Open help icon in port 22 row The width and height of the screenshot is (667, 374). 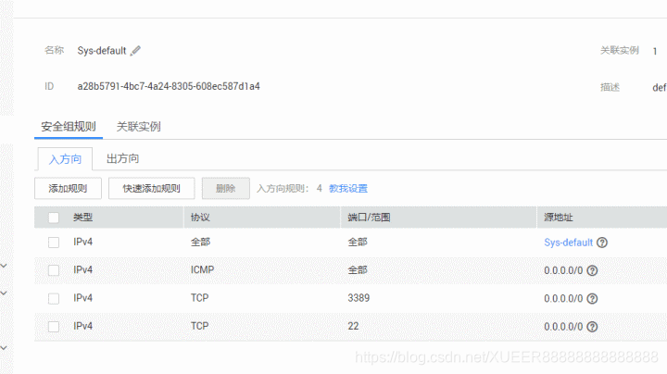click(x=592, y=327)
